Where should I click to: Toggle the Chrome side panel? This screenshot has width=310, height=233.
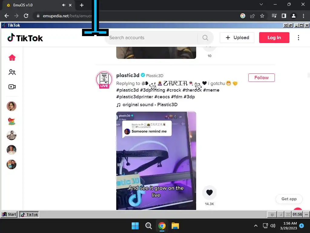coord(284,16)
